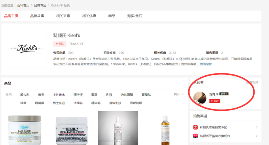The image size is (269, 145).
Task: Filter products by 男士乳液 category
Action: tap(59, 103)
